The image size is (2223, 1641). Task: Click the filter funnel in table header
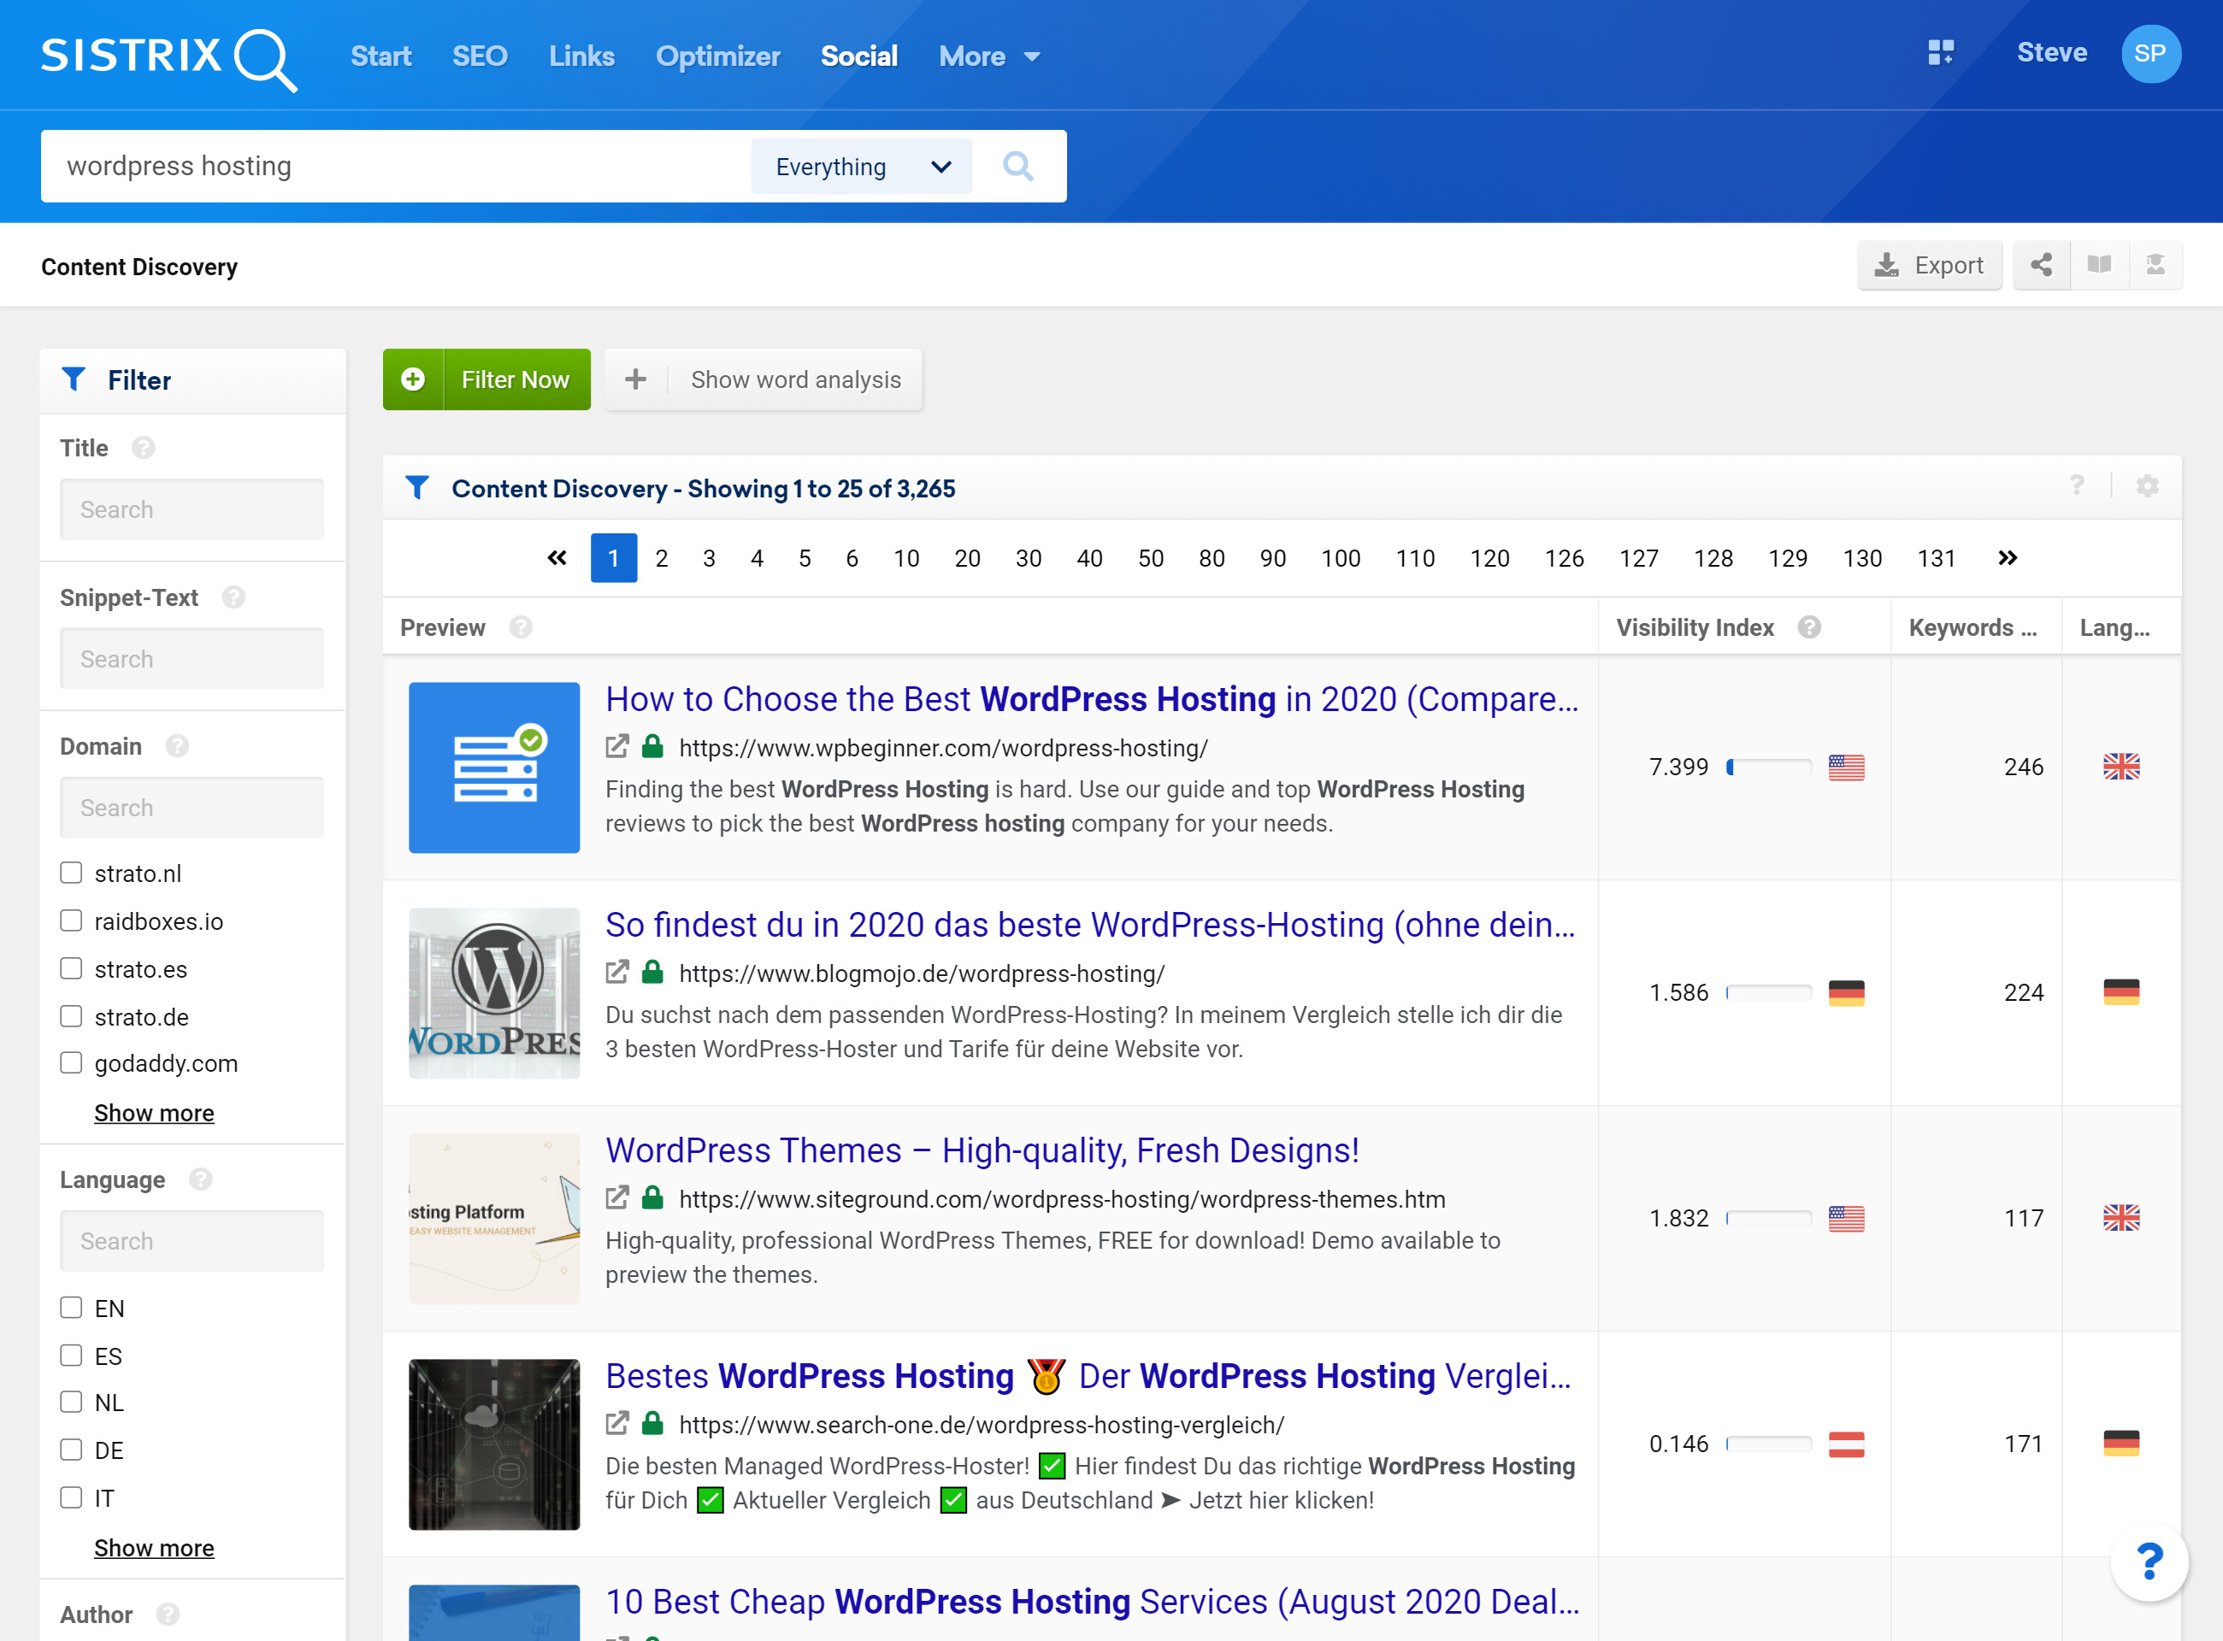[417, 488]
